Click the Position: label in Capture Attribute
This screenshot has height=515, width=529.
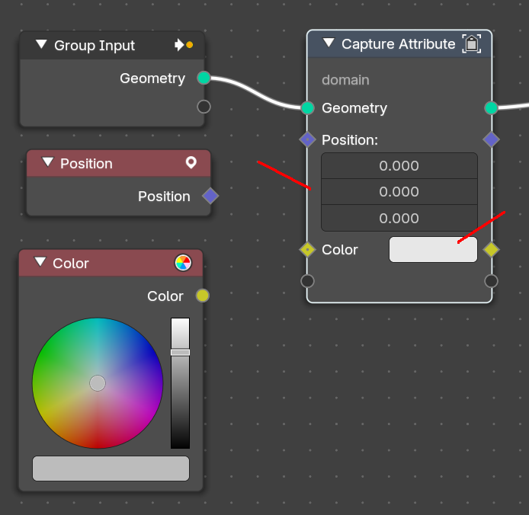[350, 139]
